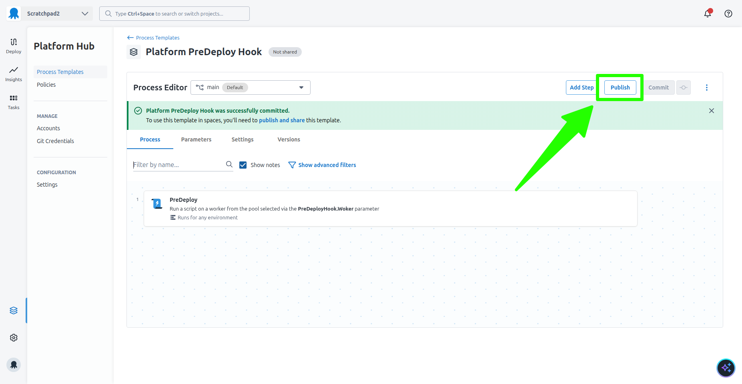Open the Scratchpad2 space switcher
The height and width of the screenshot is (384, 742).
pyautogui.click(x=56, y=14)
